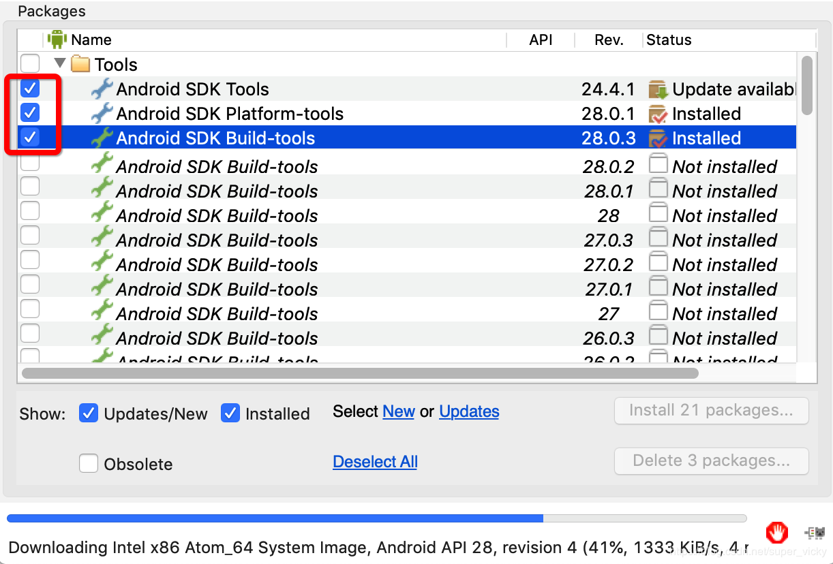Collapse the Tools tree group
The height and width of the screenshot is (564, 833).
60,64
